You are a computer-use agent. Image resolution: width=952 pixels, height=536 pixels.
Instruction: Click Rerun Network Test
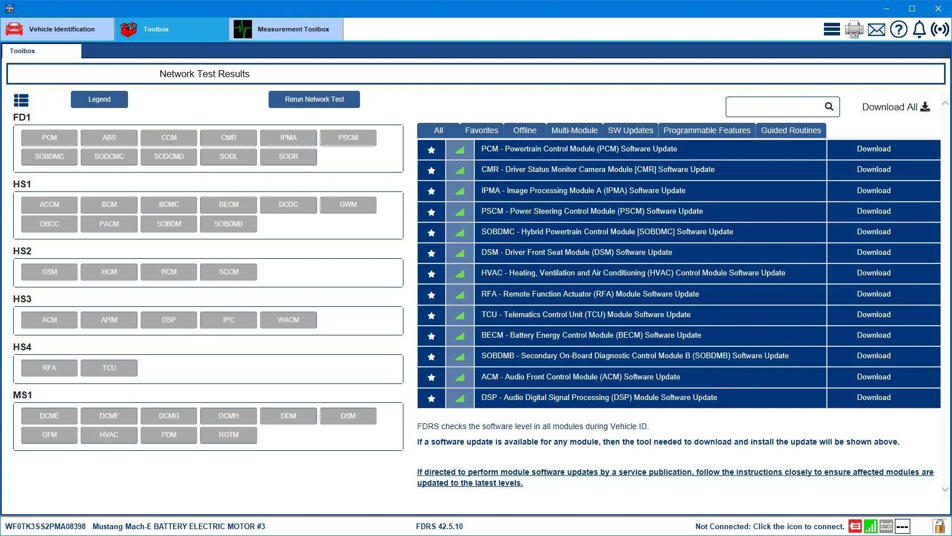click(314, 99)
